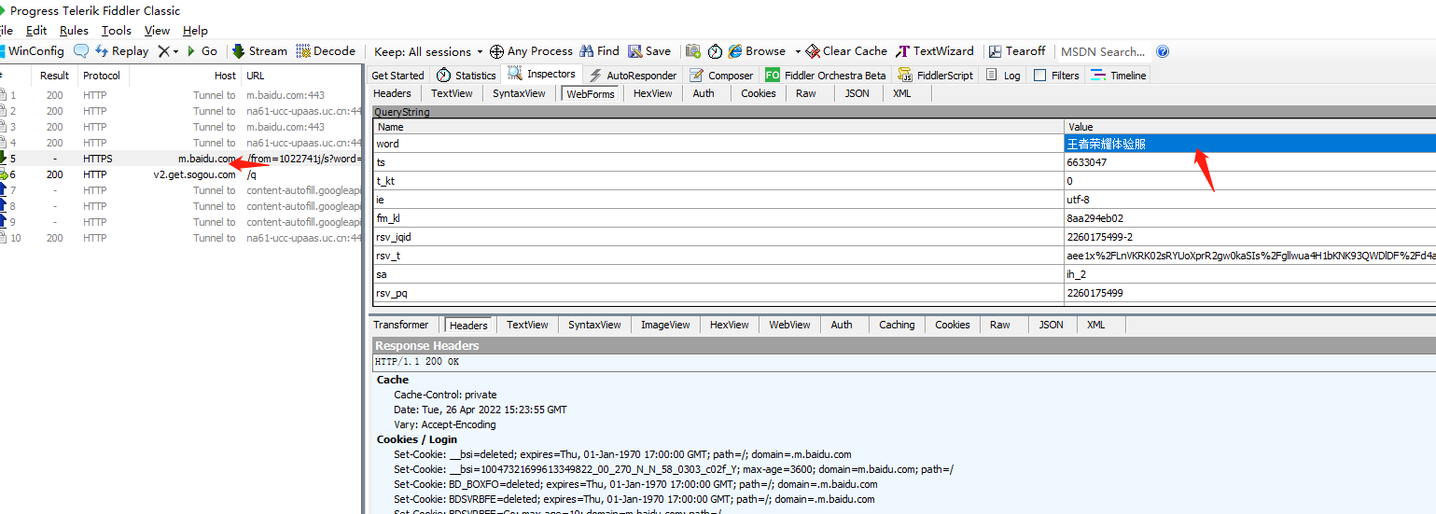
Task: Click the Cache-Control: private line
Action: (x=445, y=395)
